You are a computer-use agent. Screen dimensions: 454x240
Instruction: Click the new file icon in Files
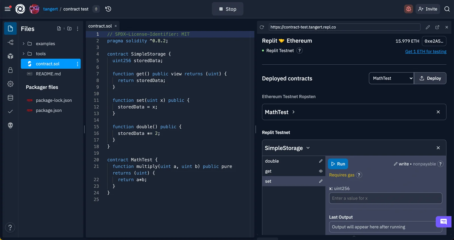click(x=59, y=29)
